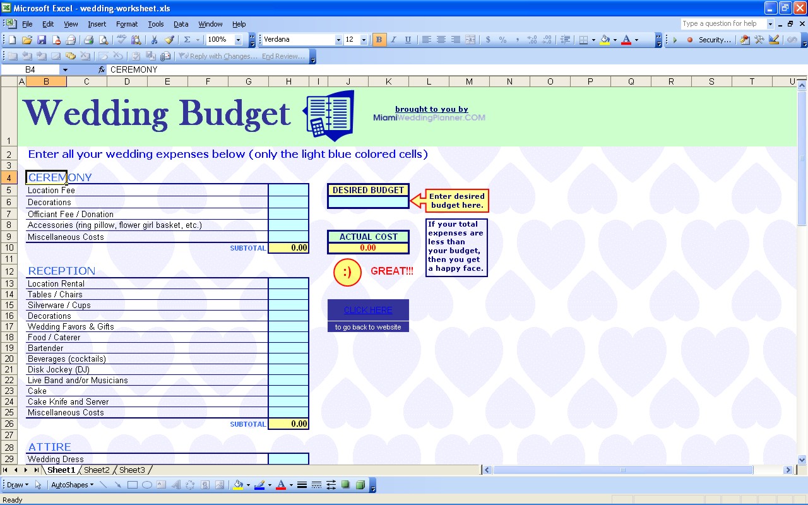Toggle italic formatting
The height and width of the screenshot is (505, 808).
pos(393,40)
